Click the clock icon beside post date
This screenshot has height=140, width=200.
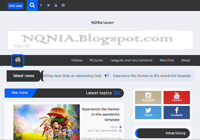pyautogui.click(x=120, y=131)
